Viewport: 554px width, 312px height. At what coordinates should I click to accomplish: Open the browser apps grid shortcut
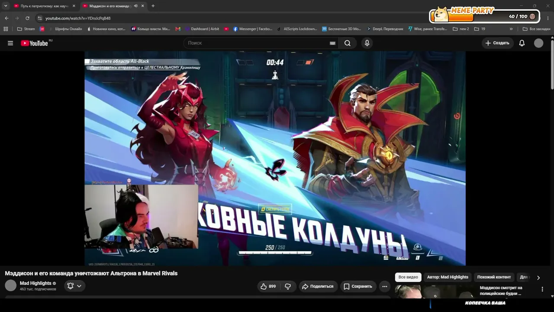(x=6, y=29)
